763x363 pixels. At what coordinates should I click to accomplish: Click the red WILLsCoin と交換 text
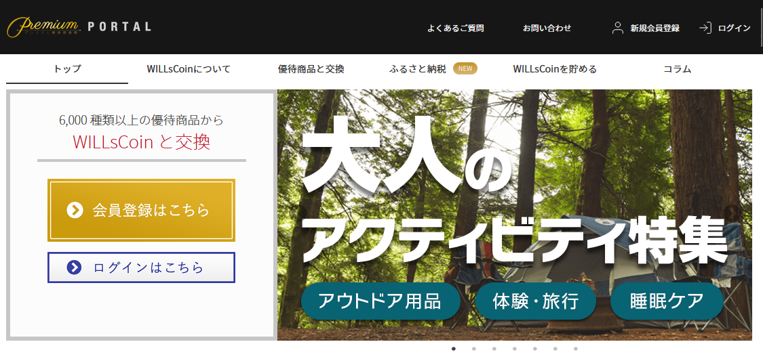point(142,142)
